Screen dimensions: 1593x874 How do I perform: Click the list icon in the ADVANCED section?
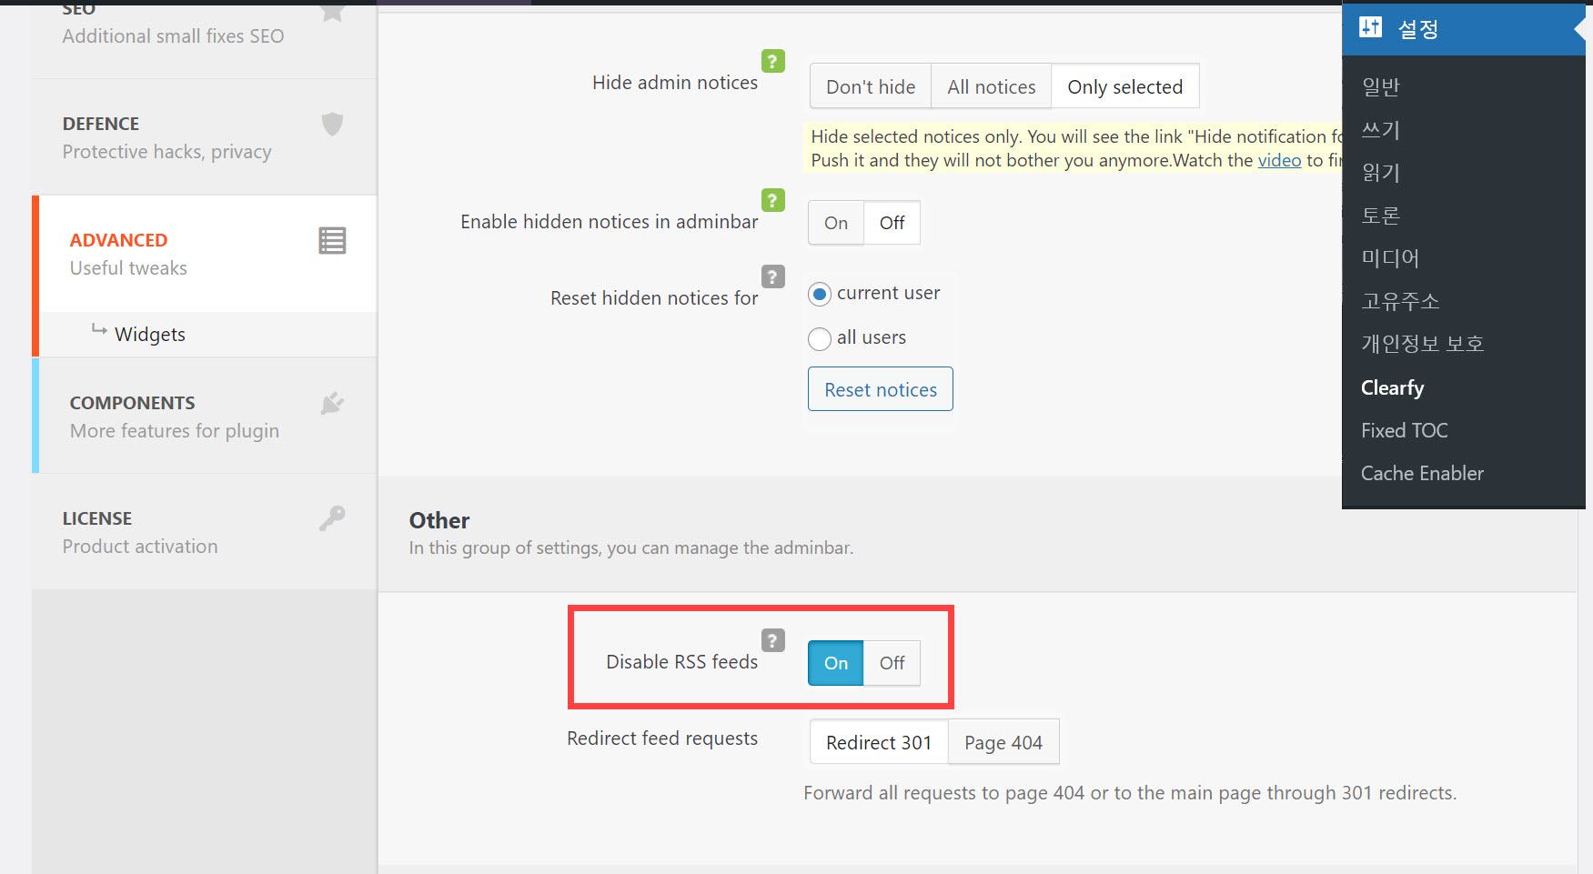(x=332, y=241)
